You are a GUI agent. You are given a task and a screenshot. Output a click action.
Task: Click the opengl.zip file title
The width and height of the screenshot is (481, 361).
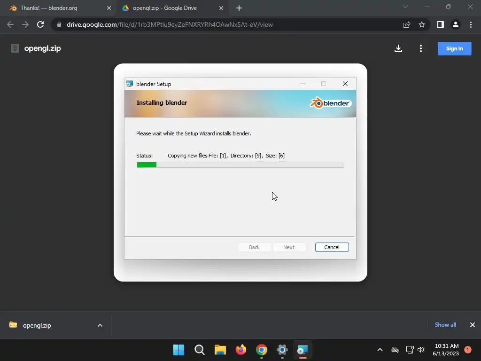(43, 48)
